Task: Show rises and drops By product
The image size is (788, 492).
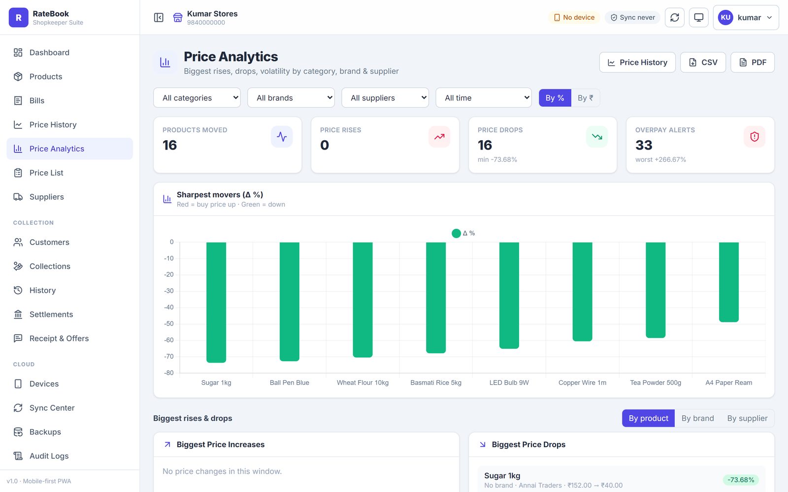Action: click(x=648, y=418)
